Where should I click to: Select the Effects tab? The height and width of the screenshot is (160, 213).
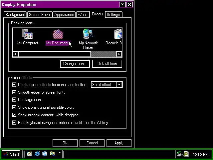(x=98, y=14)
